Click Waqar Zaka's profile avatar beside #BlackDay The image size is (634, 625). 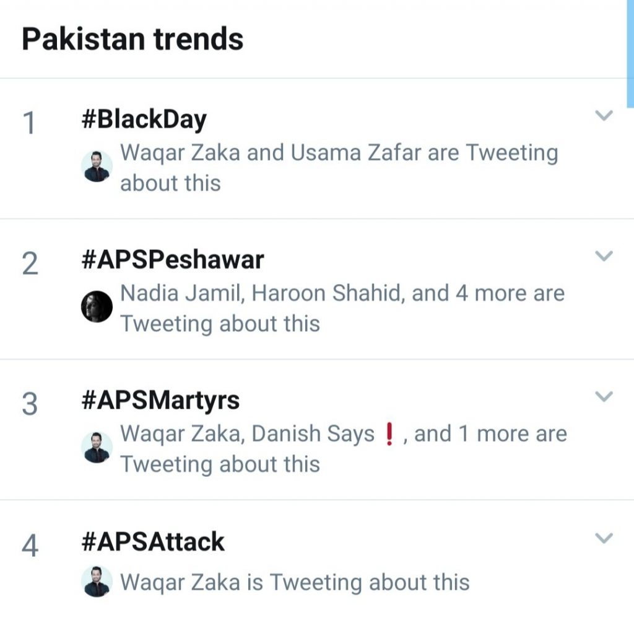point(97,166)
